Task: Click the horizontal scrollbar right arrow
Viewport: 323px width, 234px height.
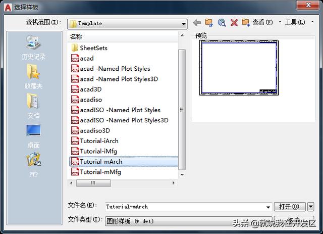Action: 173,183
